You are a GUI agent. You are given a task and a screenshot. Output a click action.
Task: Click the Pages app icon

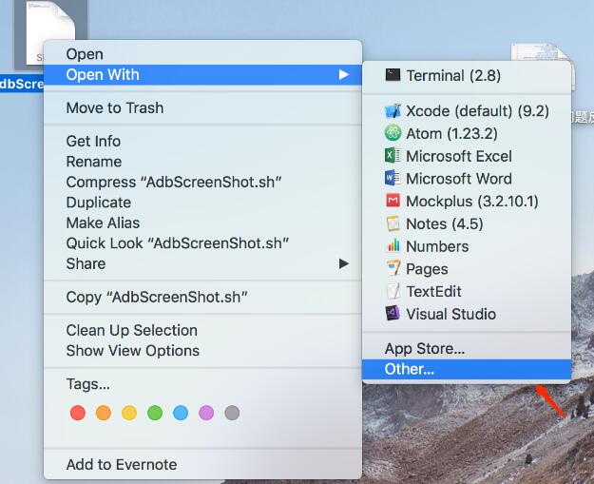point(393,268)
